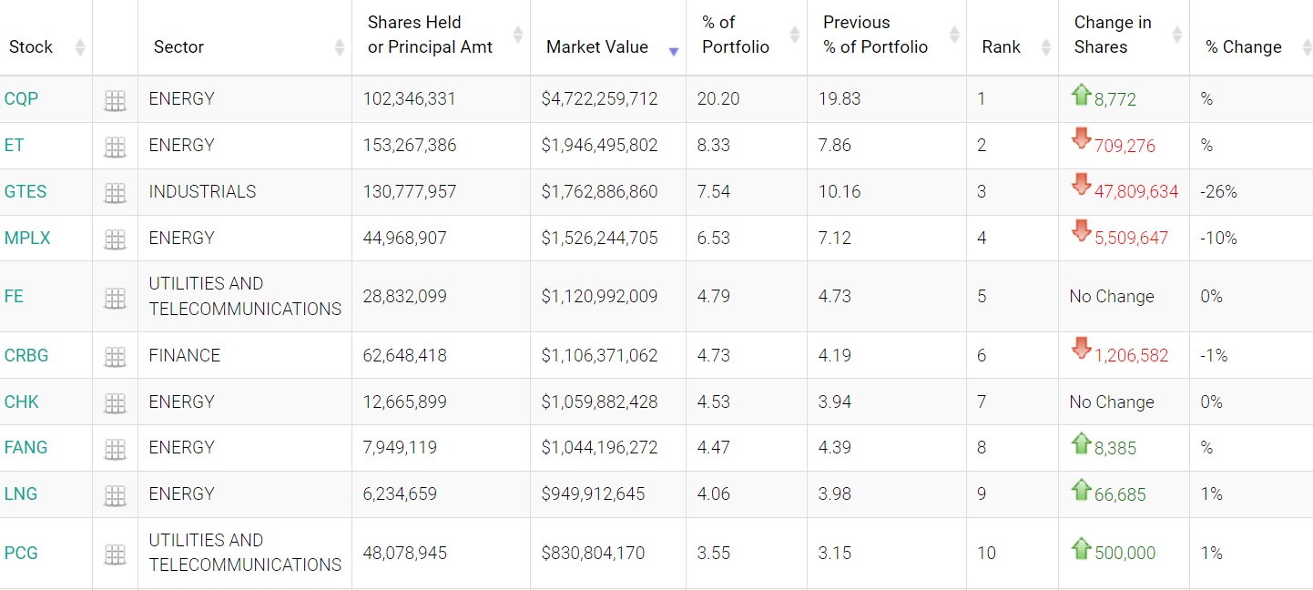
Task: Click the grid icon in the FANG row
Action: [x=115, y=449]
